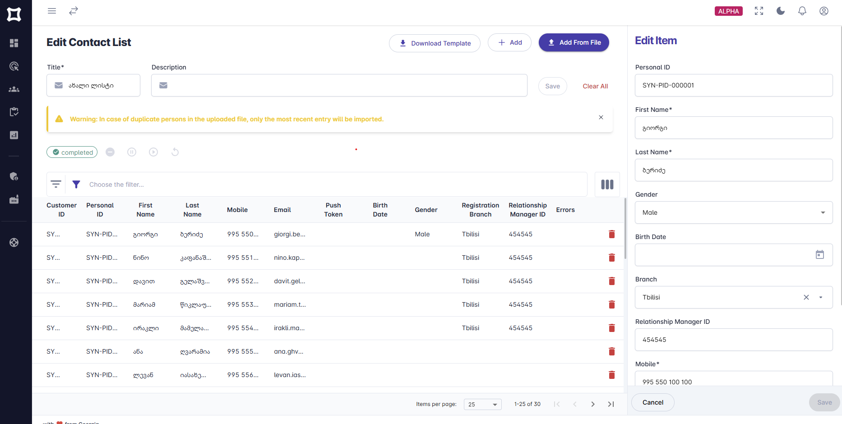Screen dimensions: 842x424
Task: Open the items per page dropdown
Action: (483, 404)
